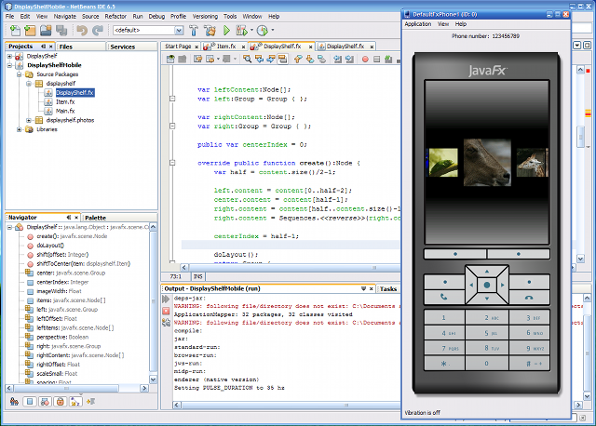The height and width of the screenshot is (426, 596).
Task: Open dropdown arrow beside Debug Main Project
Action: [251, 30]
